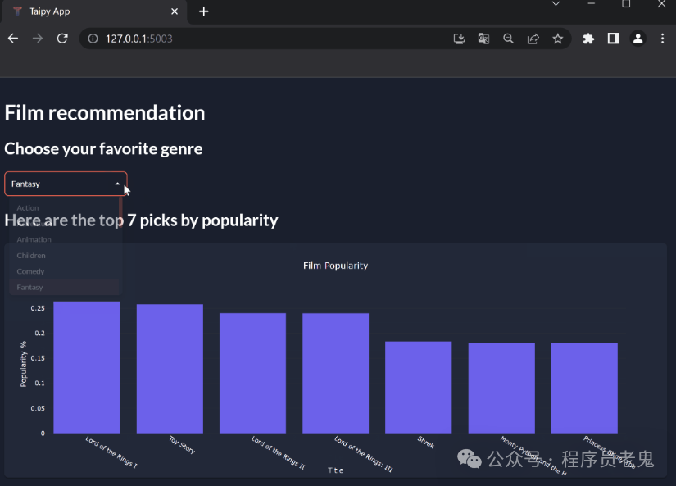Click the genre selector dropdown arrow
This screenshot has width=676, height=486.
click(117, 184)
